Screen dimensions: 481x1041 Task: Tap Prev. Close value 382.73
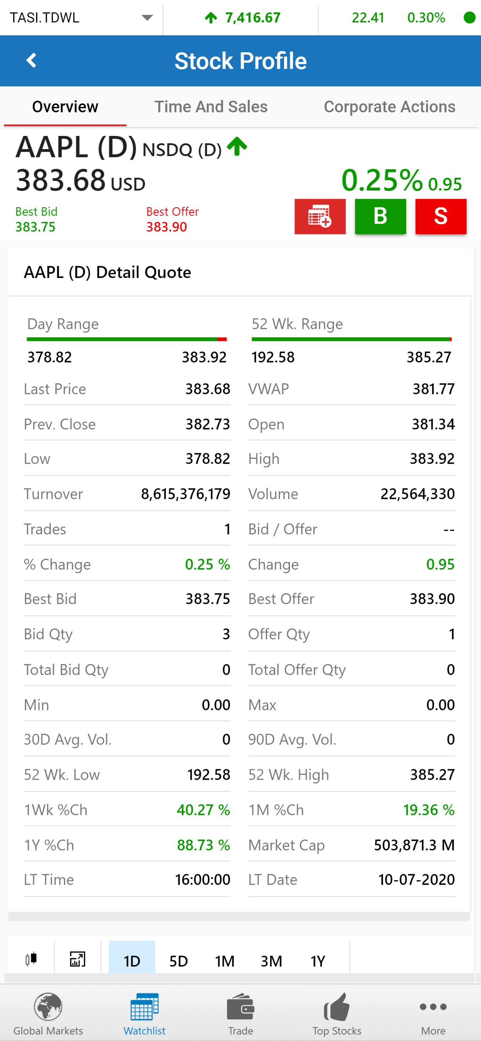[x=208, y=424]
